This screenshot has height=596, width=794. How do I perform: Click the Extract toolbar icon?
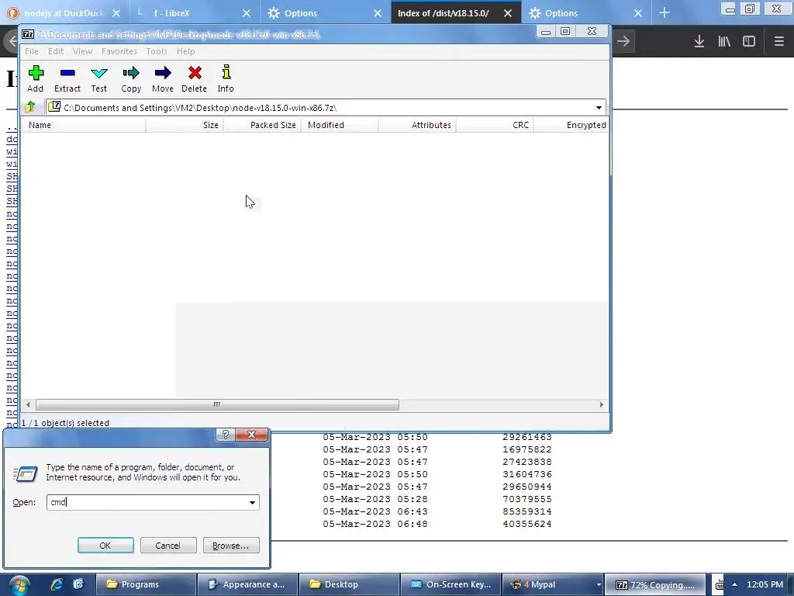67,79
